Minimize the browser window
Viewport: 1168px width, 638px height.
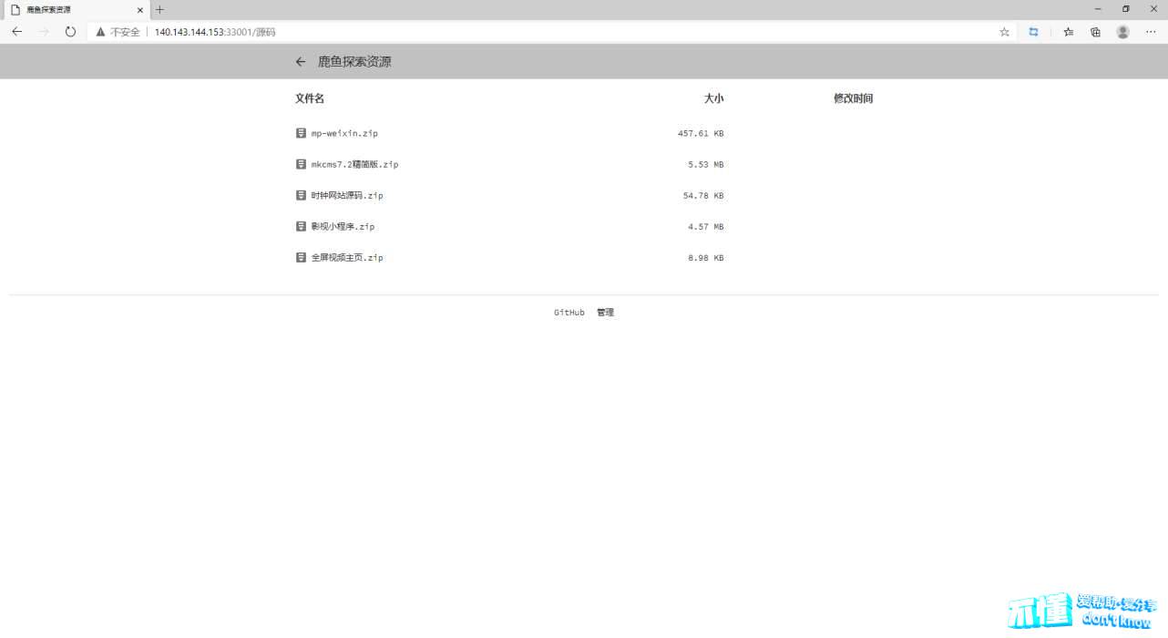(1098, 9)
